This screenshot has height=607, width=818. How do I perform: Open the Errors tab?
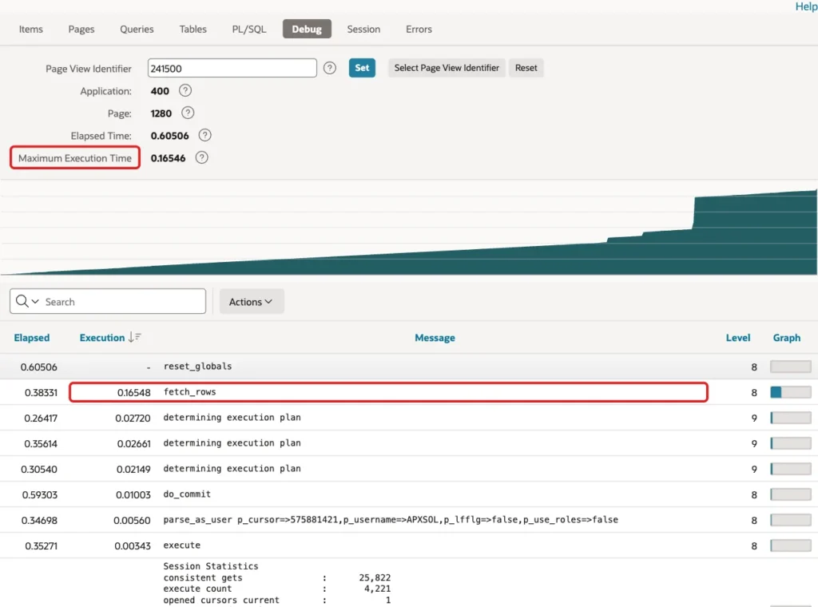click(x=419, y=30)
